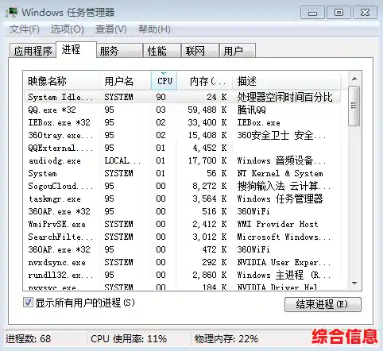Open the 选项(O) menu
This screenshot has width=383, height=351.
pos(68,29)
